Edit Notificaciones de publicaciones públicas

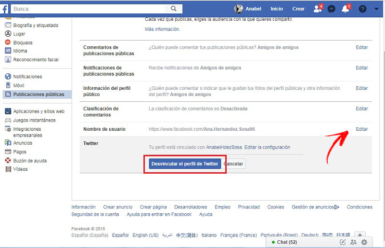[362, 68]
